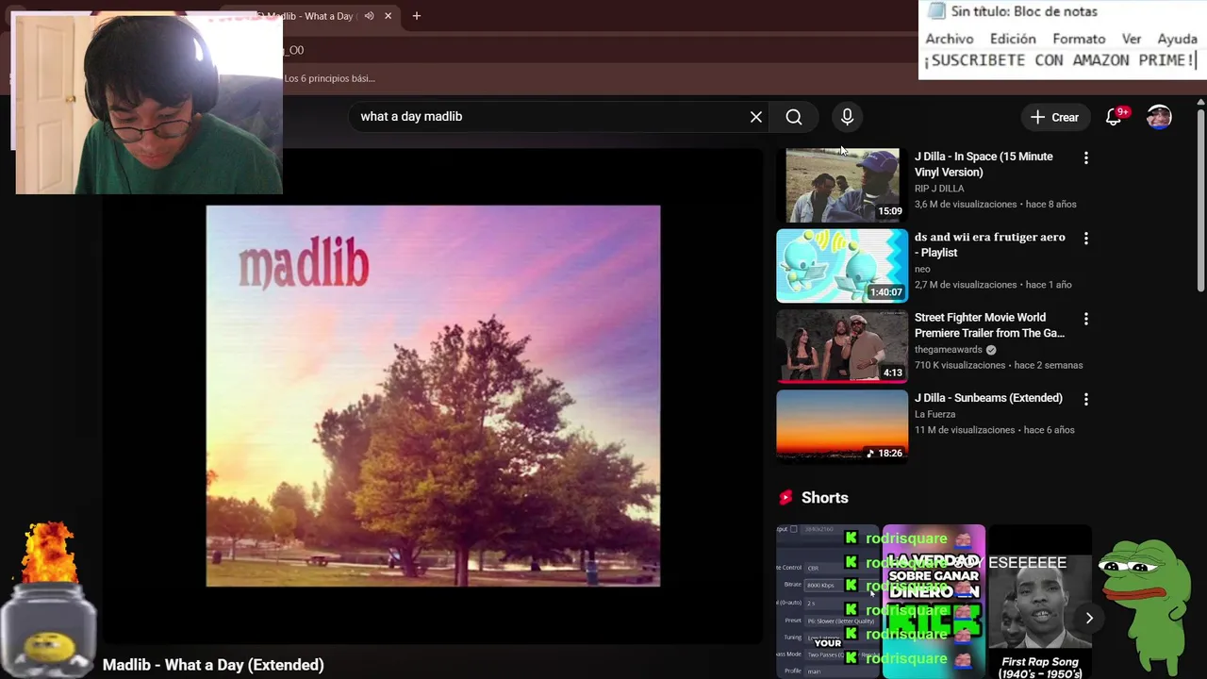Click the magnifier search button
Viewport: 1207px width, 679px height.
click(x=794, y=117)
